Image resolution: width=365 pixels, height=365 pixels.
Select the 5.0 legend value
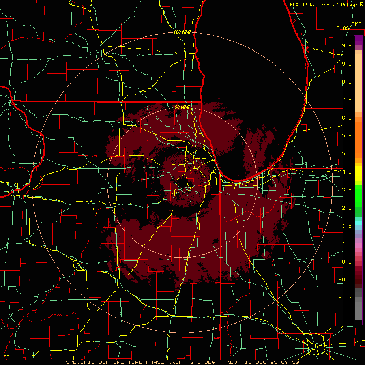347,154
